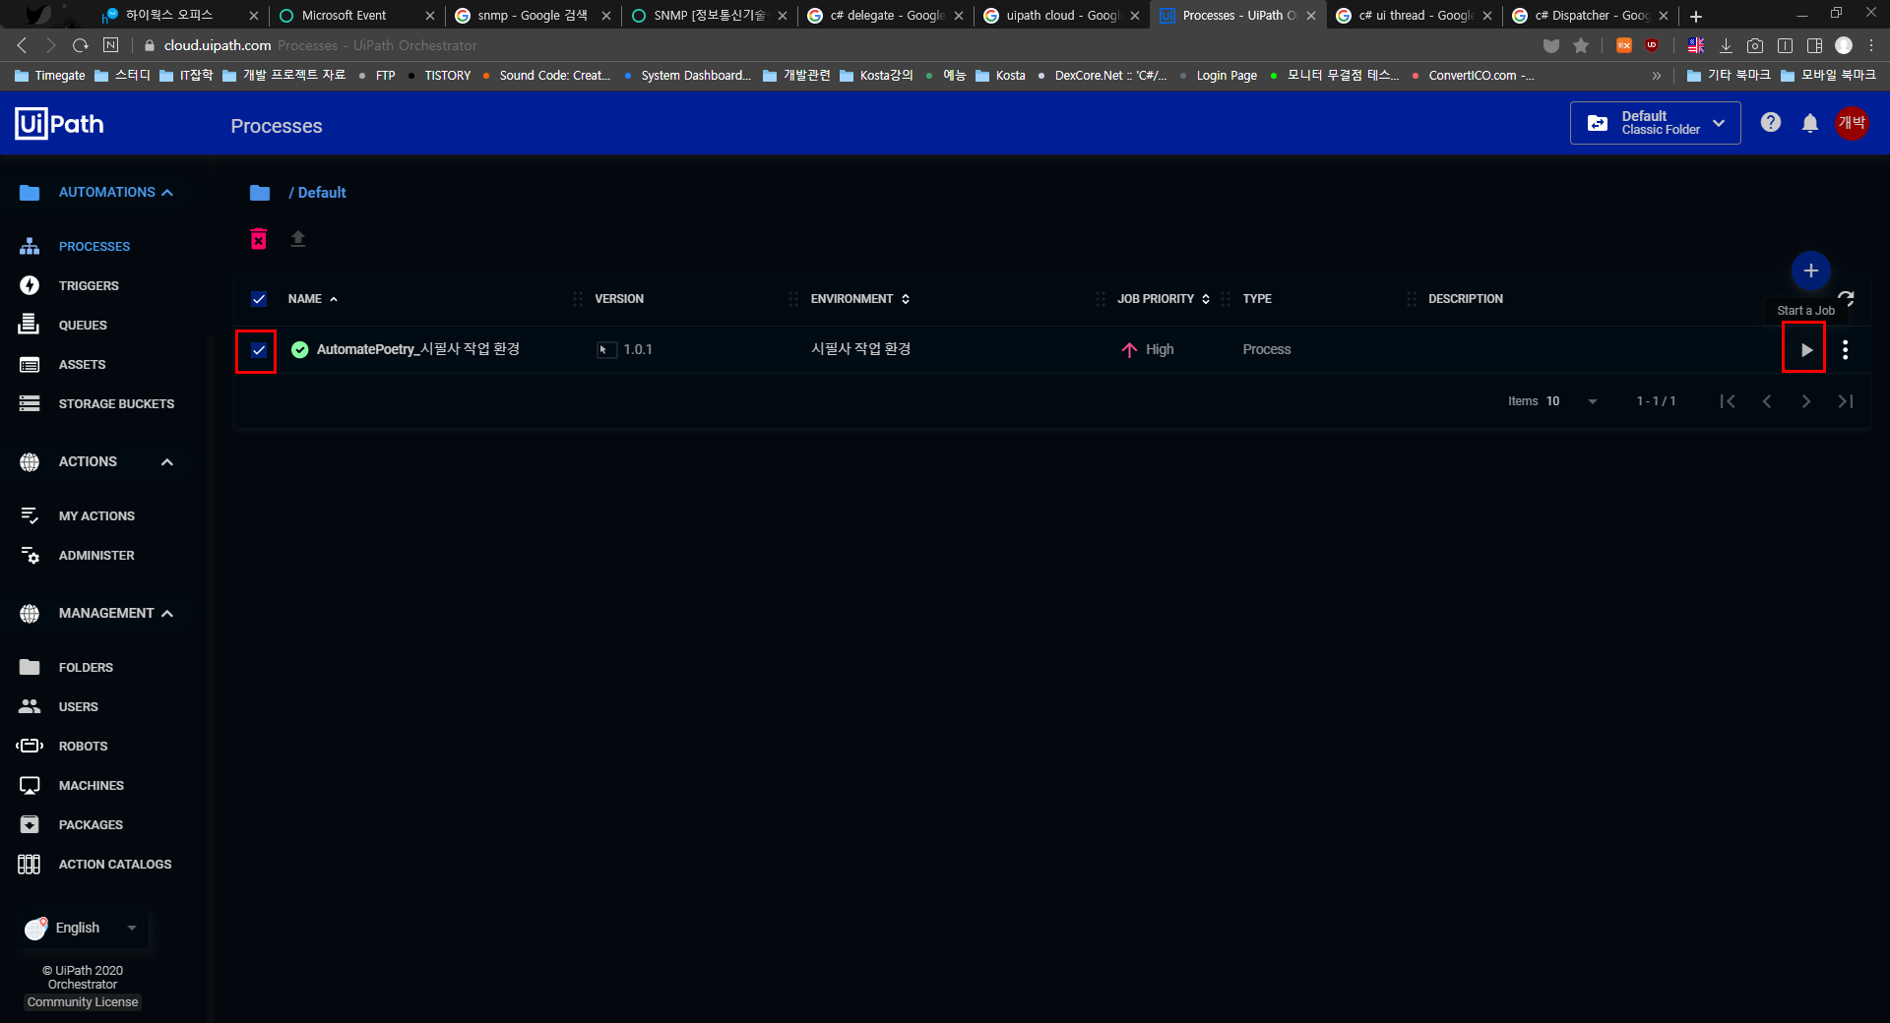Go back in browser history
1890x1023 pixels.
(22, 45)
